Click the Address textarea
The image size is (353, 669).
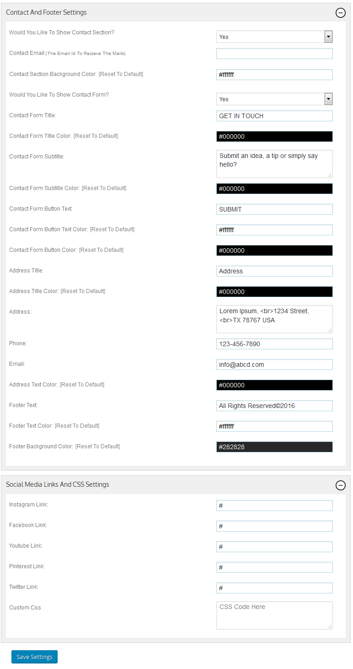point(274,319)
